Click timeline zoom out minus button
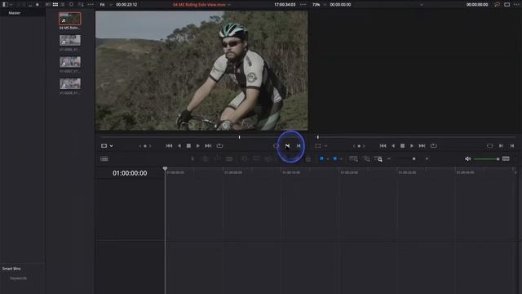The height and width of the screenshot is (294, 522). [389, 159]
